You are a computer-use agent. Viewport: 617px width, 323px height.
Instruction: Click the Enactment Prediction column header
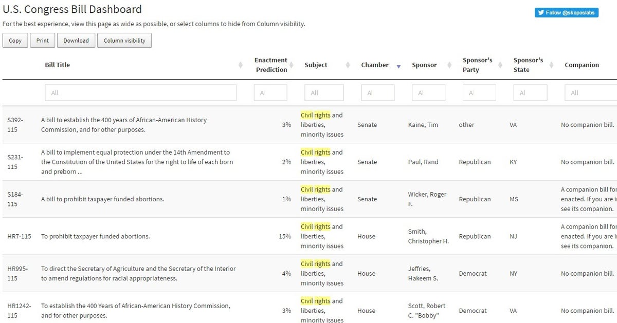click(x=271, y=65)
